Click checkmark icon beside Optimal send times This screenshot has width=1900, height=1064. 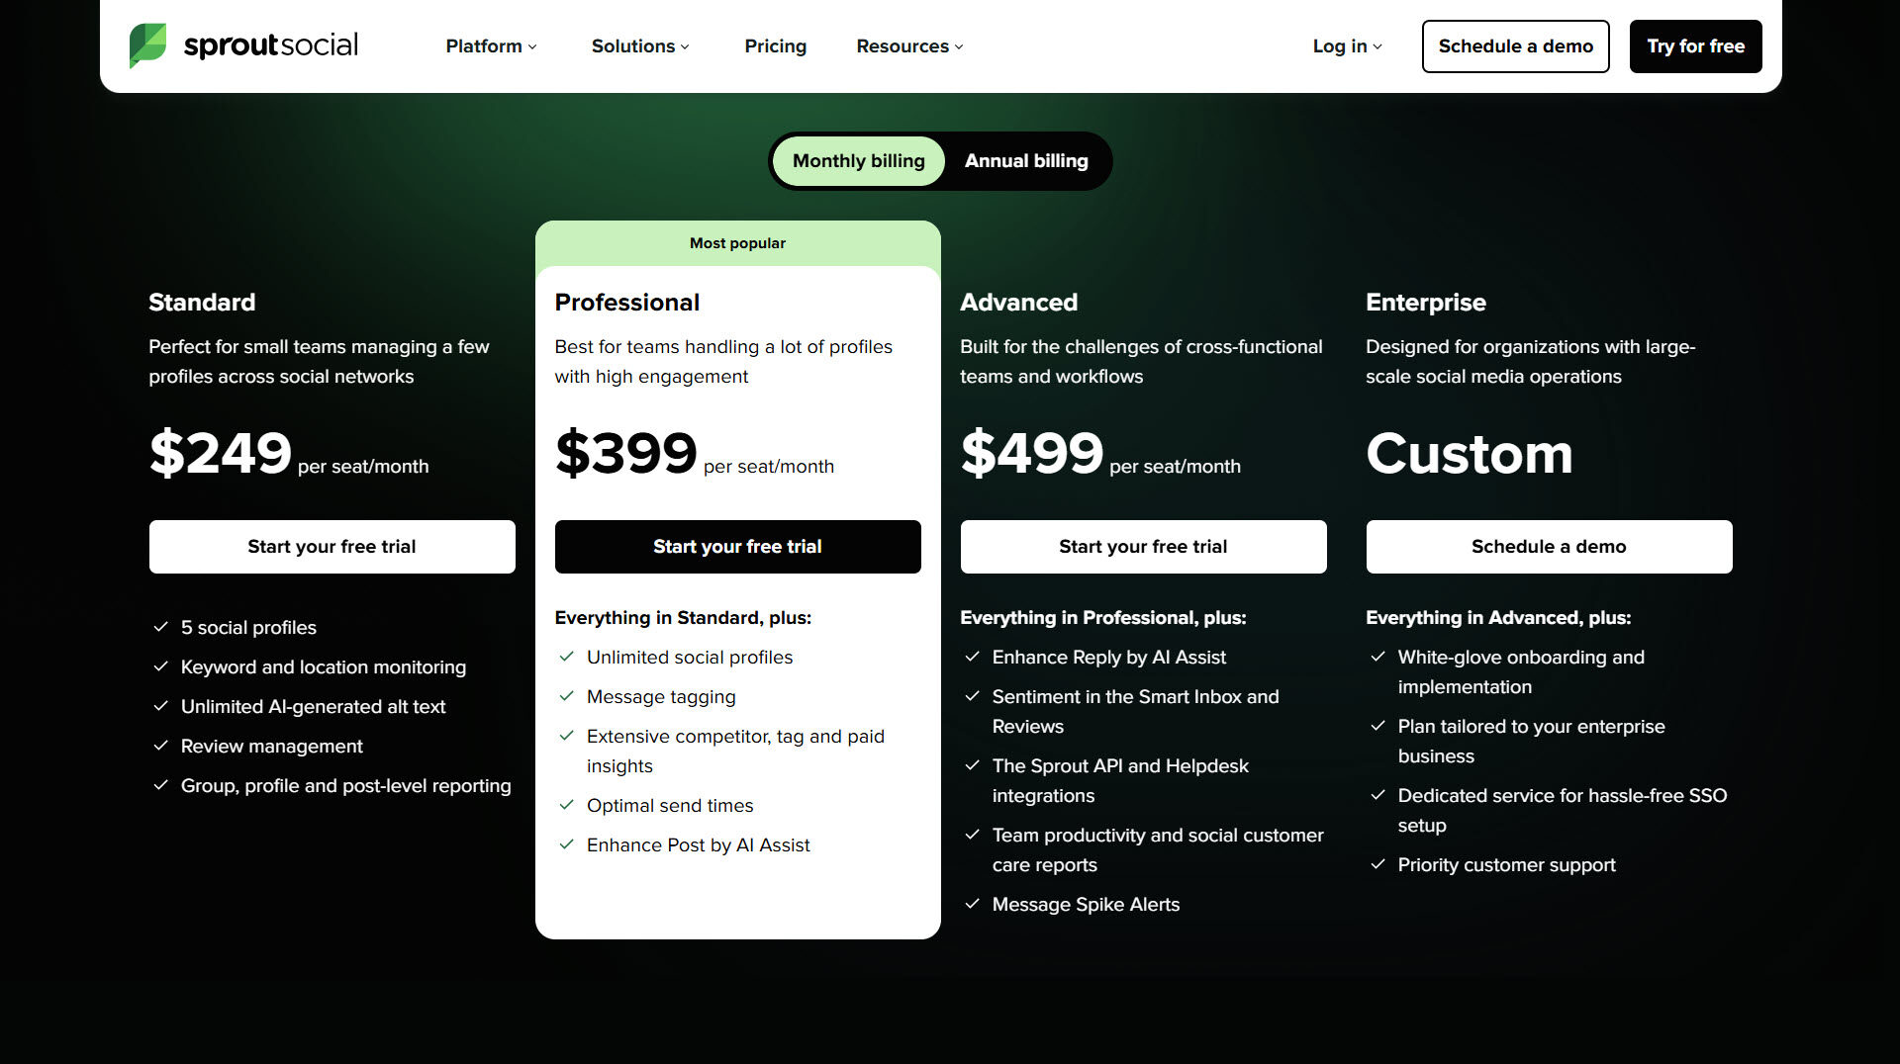(566, 805)
